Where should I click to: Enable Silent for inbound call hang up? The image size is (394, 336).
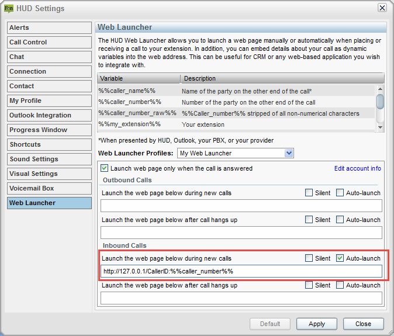pos(309,285)
